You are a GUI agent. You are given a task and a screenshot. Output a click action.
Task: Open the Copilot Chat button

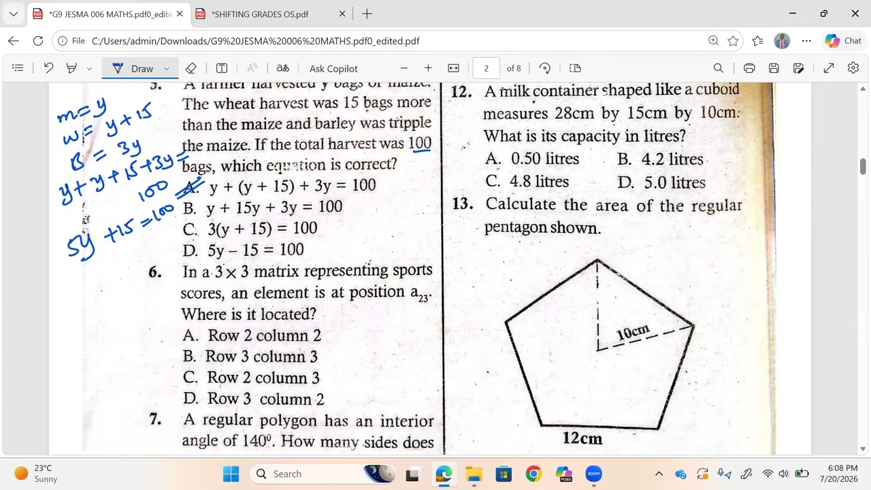click(843, 41)
